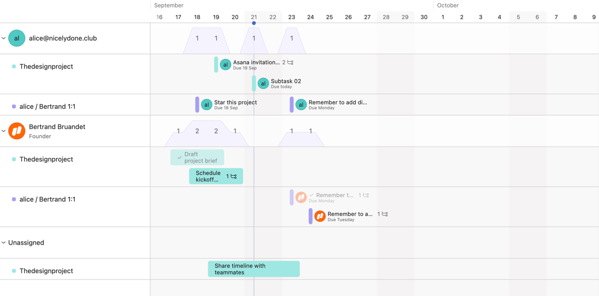Click the alice@nicelydone.club profile avatar

point(16,38)
